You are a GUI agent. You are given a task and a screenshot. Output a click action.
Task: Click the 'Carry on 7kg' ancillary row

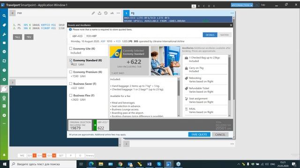(205, 70)
